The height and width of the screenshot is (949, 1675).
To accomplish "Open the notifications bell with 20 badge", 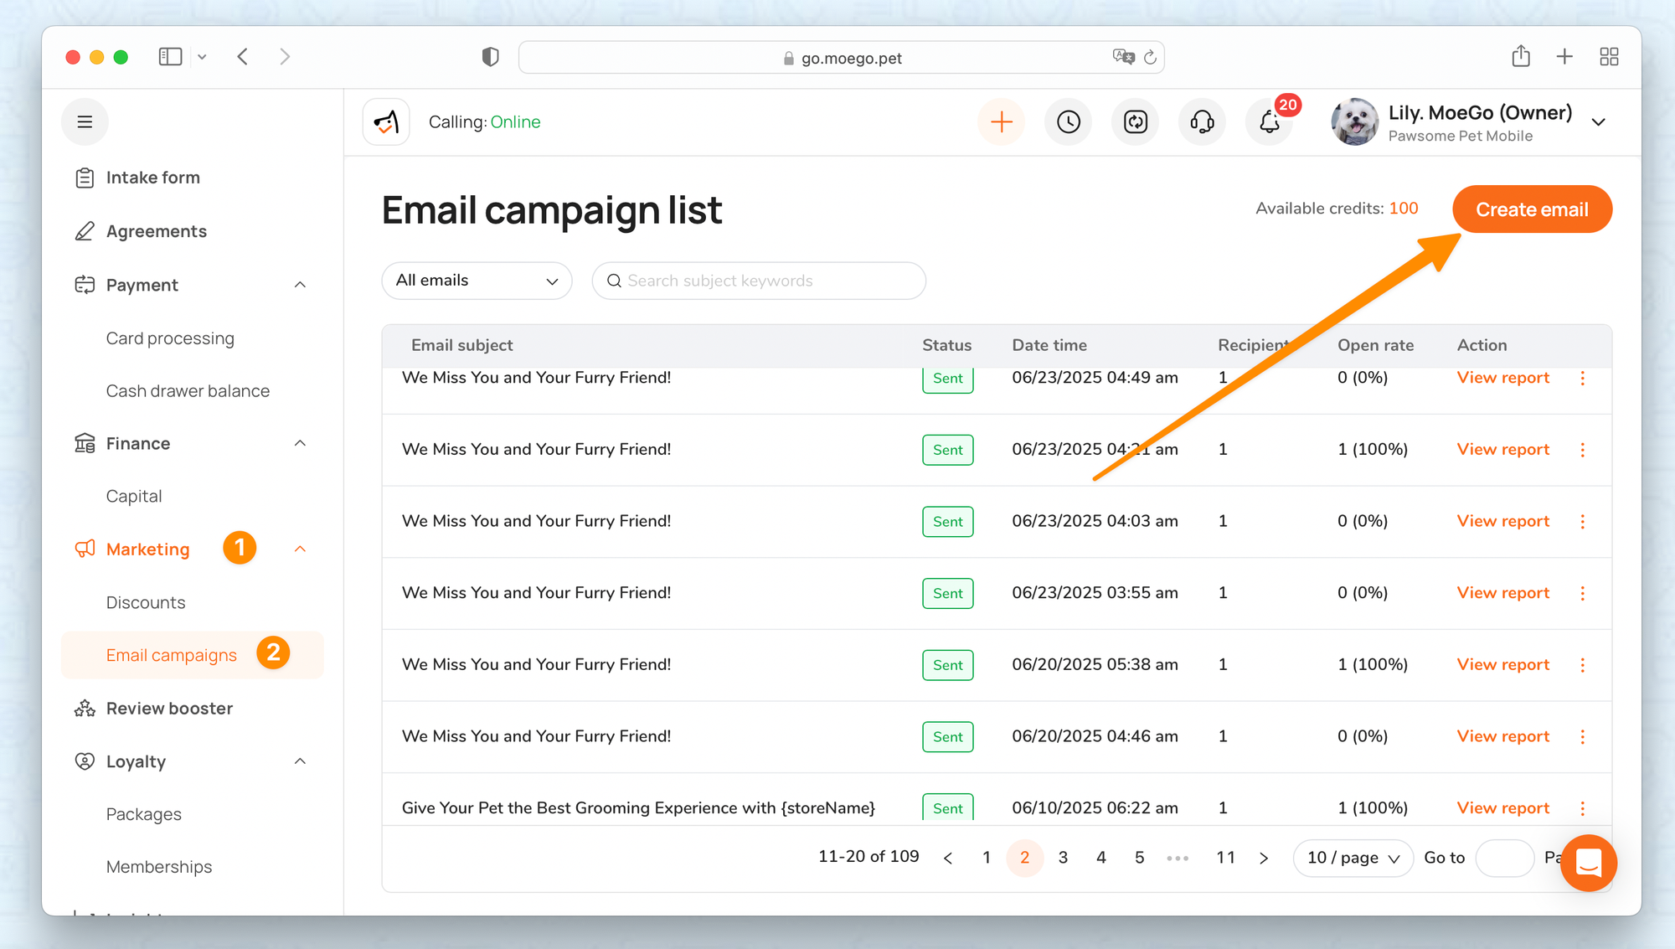I will pos(1270,122).
